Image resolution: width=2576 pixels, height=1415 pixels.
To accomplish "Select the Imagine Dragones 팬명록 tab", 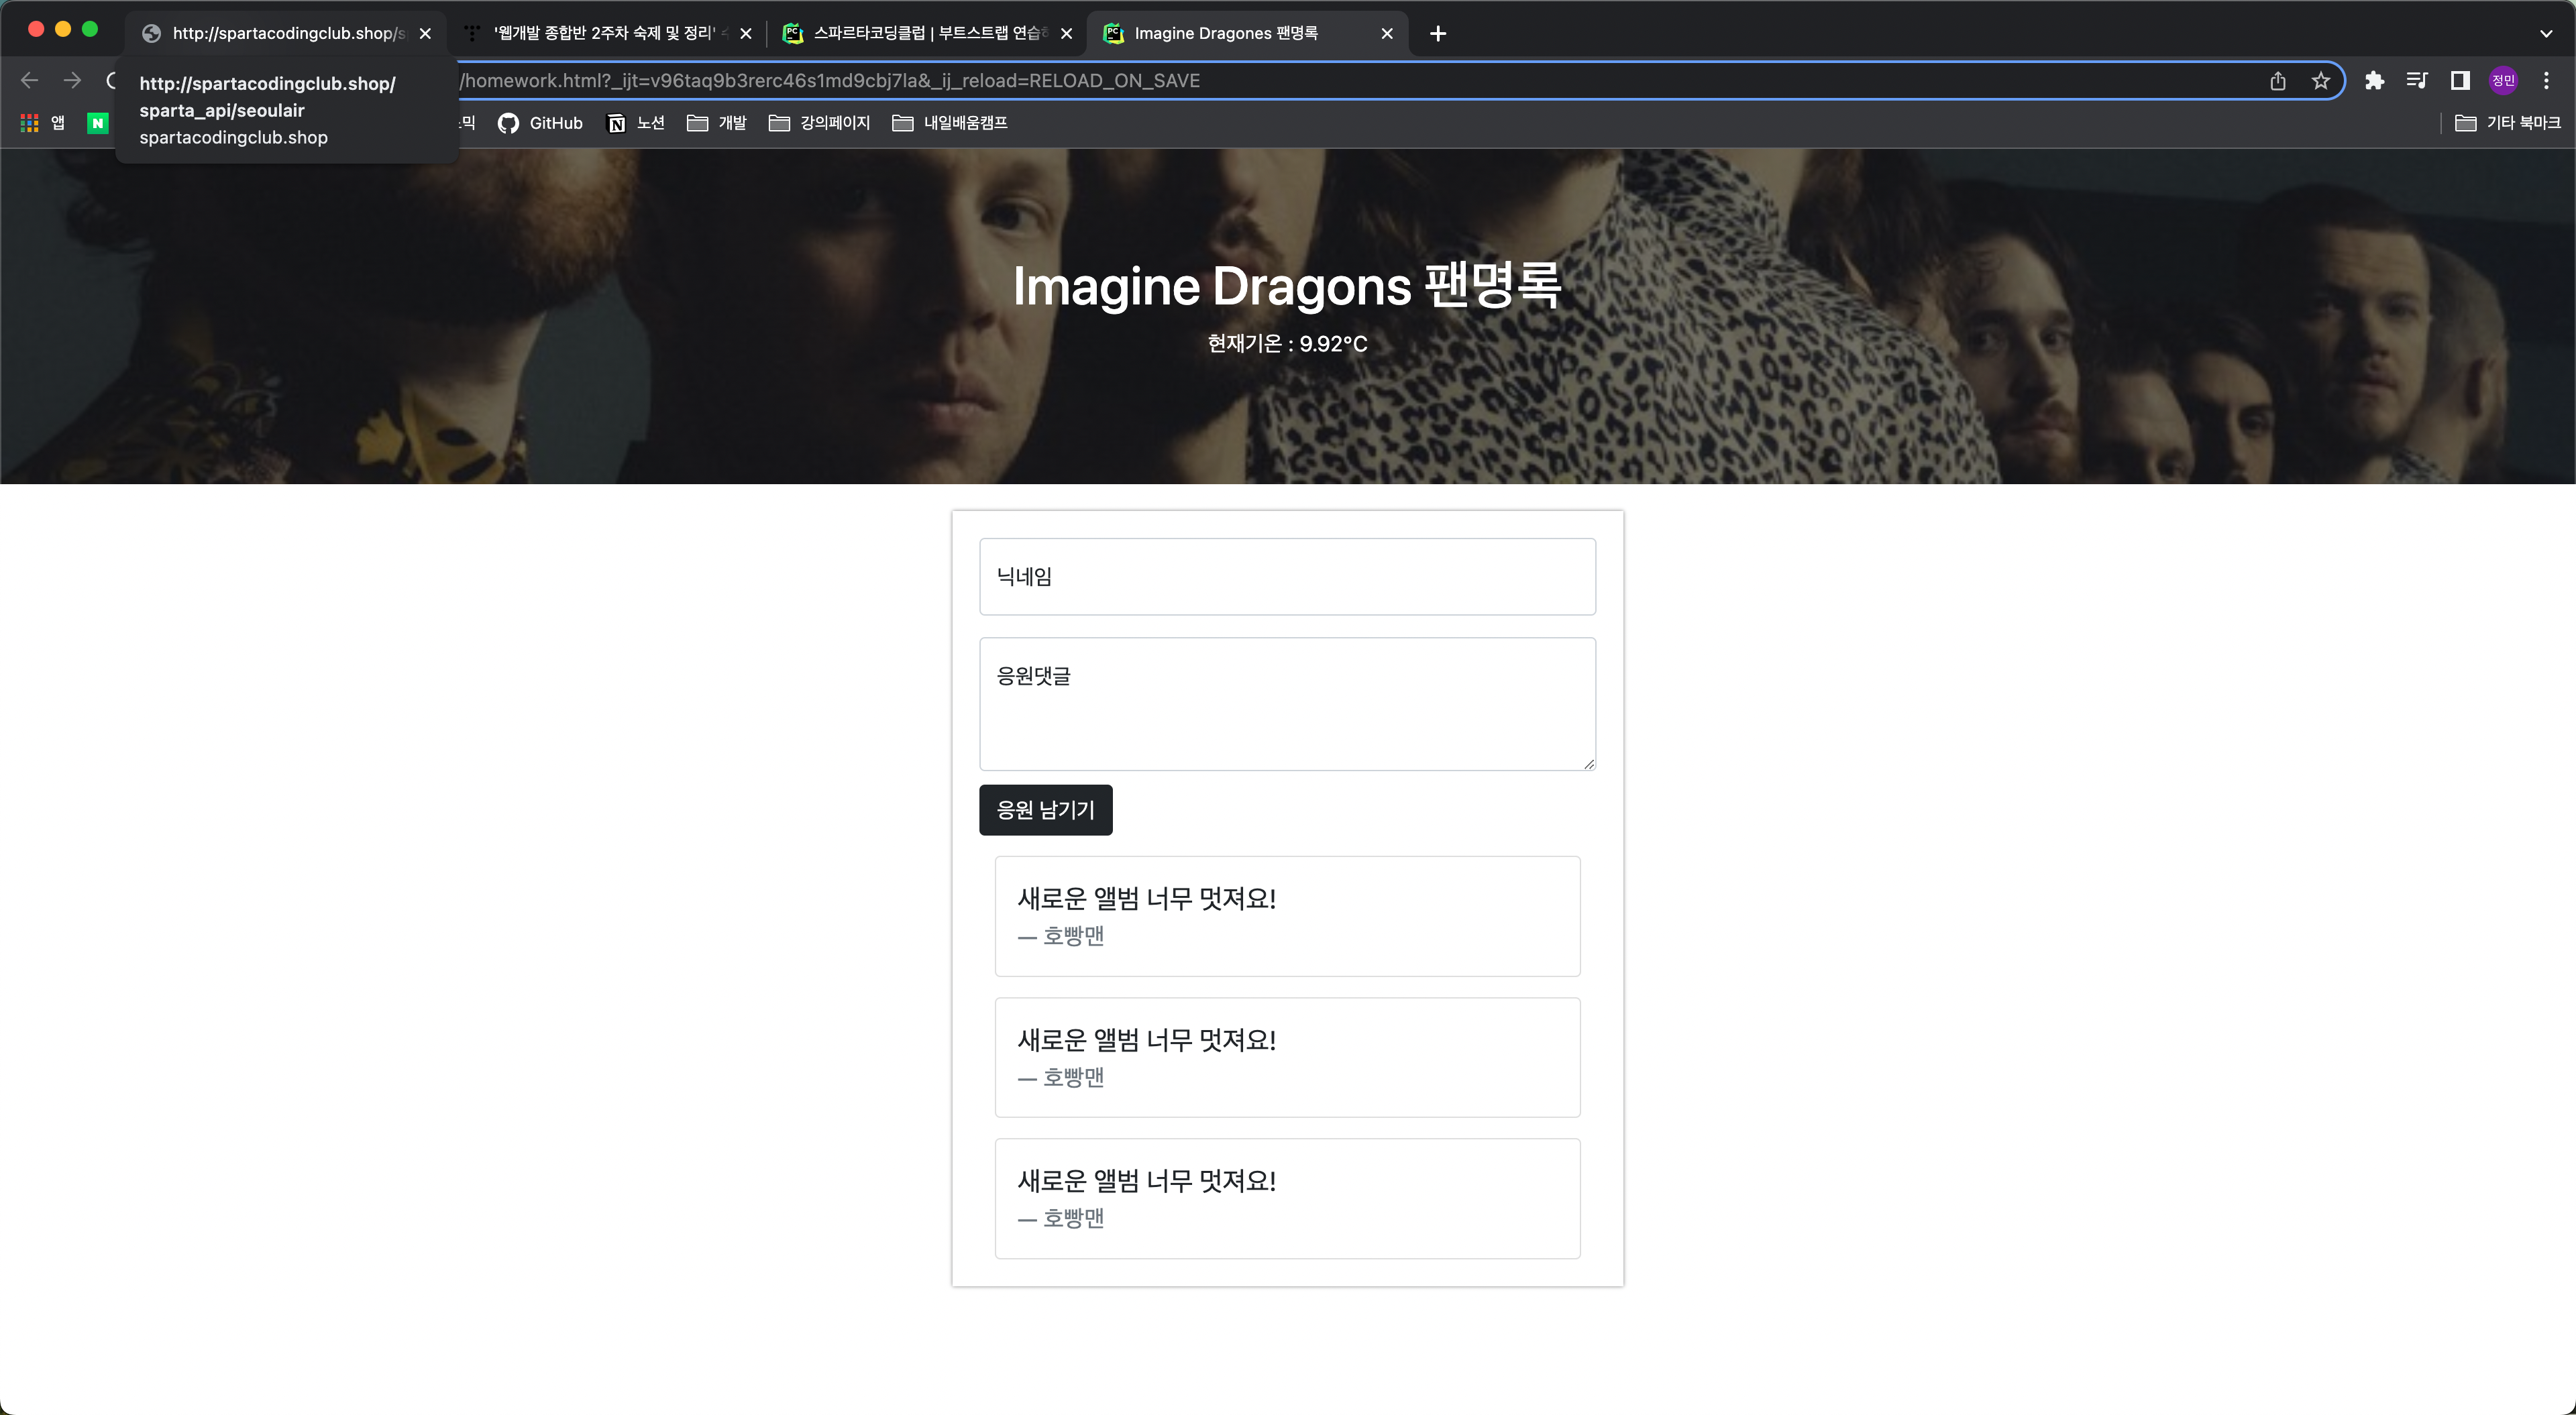I will tap(1248, 33).
